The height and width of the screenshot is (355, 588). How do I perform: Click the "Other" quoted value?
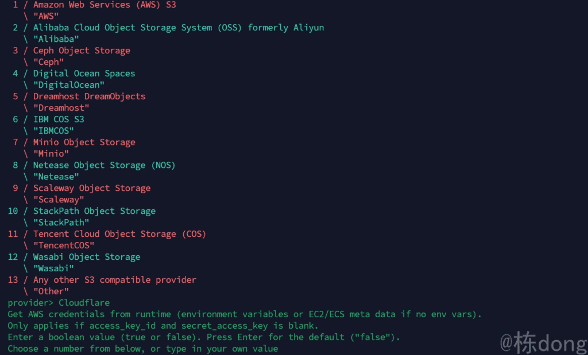[x=51, y=291]
